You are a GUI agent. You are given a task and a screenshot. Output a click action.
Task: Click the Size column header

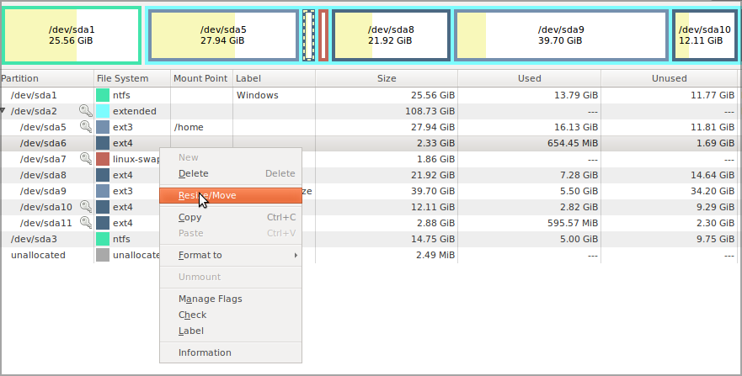387,78
